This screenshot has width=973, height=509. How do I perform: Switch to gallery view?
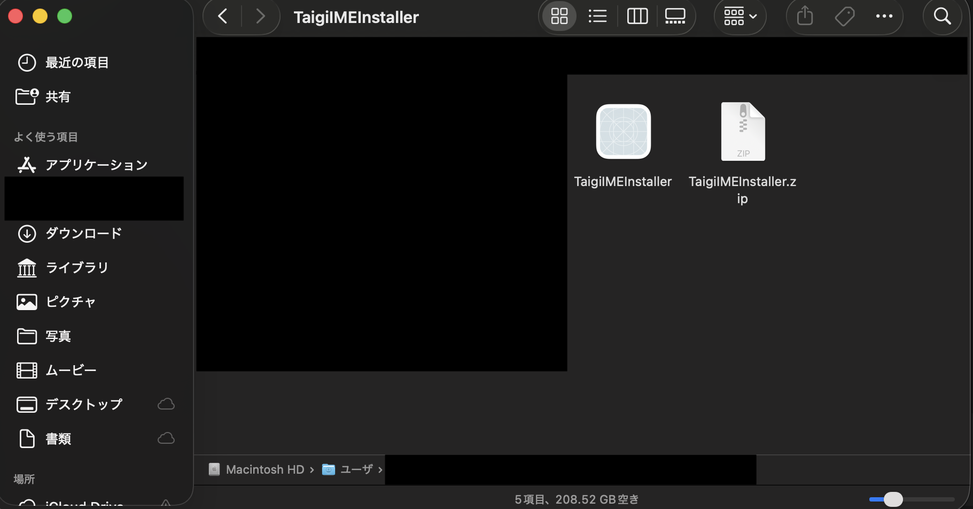pos(675,16)
